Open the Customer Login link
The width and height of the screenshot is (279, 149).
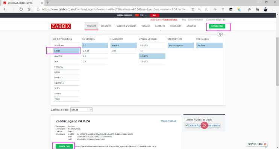click(214, 20)
